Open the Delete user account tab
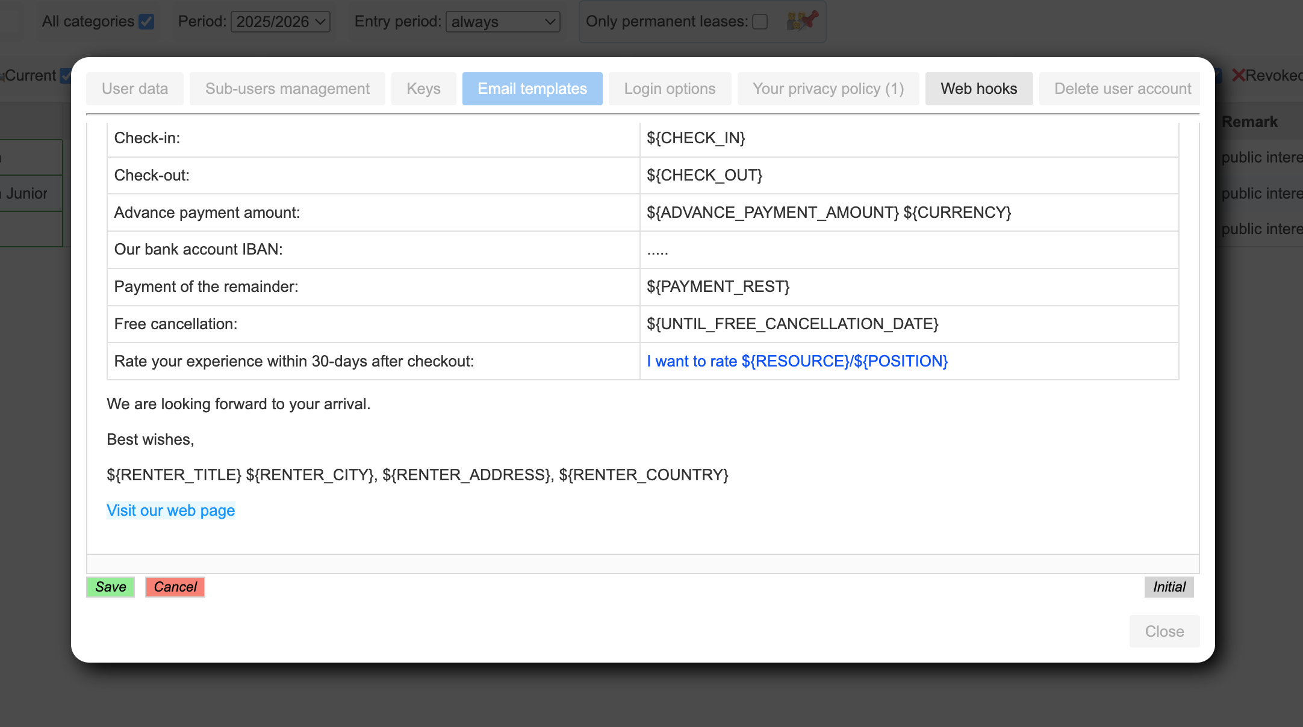The height and width of the screenshot is (727, 1303). pyautogui.click(x=1122, y=88)
